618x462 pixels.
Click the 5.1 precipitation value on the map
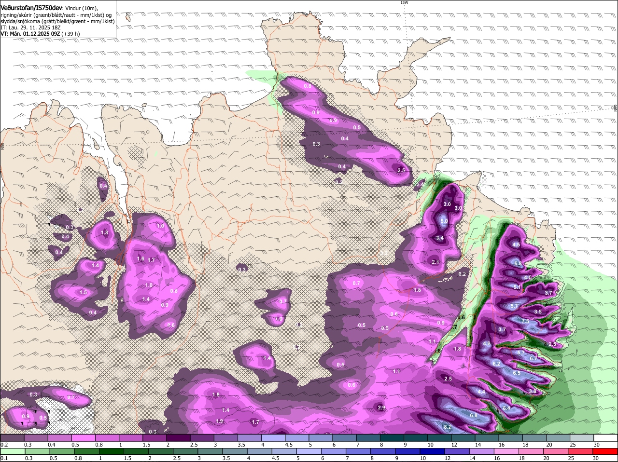(517, 287)
